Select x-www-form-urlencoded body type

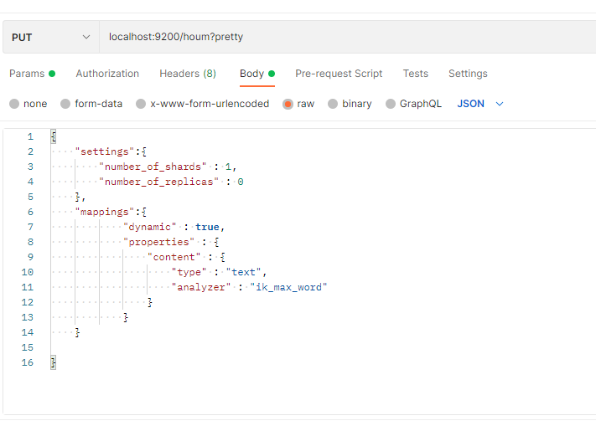tap(141, 104)
